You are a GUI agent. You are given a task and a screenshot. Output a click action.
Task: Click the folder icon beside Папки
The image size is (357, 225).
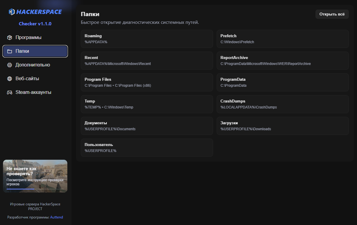pyautogui.click(x=10, y=51)
